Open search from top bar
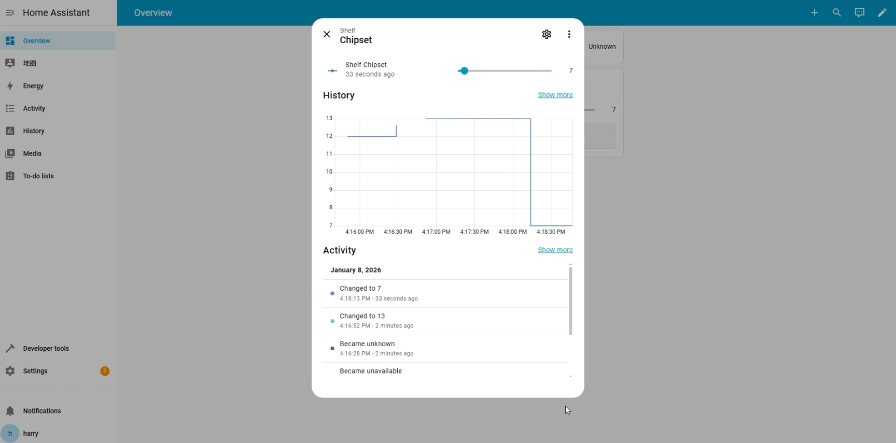The height and width of the screenshot is (443, 896). click(x=837, y=12)
